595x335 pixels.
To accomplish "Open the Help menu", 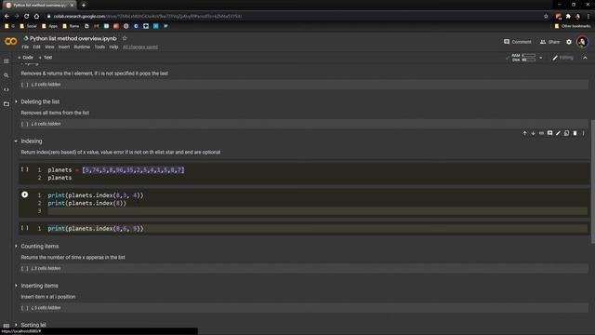I will coord(113,47).
